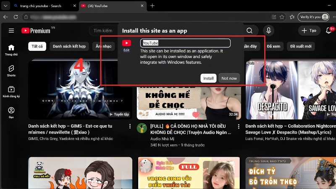Click the magnifier search button
This screenshot has height=189, width=336.
click(249, 31)
